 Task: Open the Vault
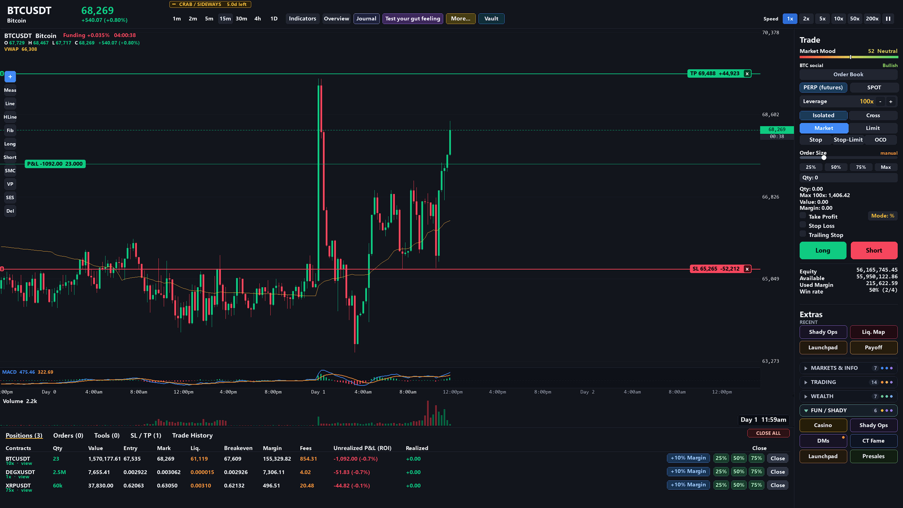click(x=491, y=19)
